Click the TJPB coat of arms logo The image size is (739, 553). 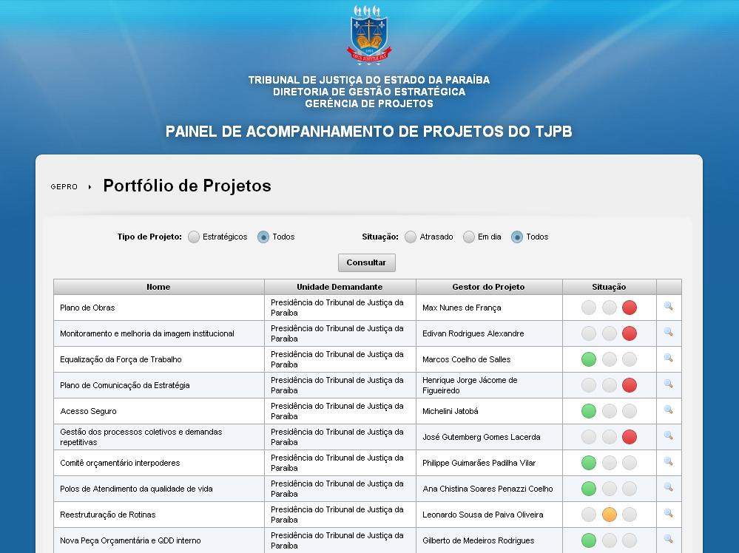click(369, 34)
